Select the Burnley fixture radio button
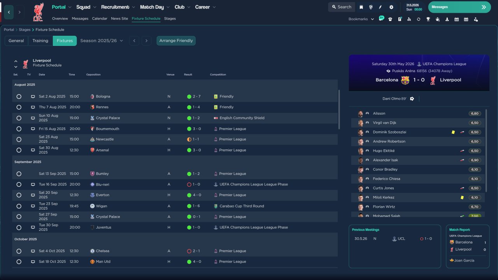The height and width of the screenshot is (280, 498). (19, 174)
